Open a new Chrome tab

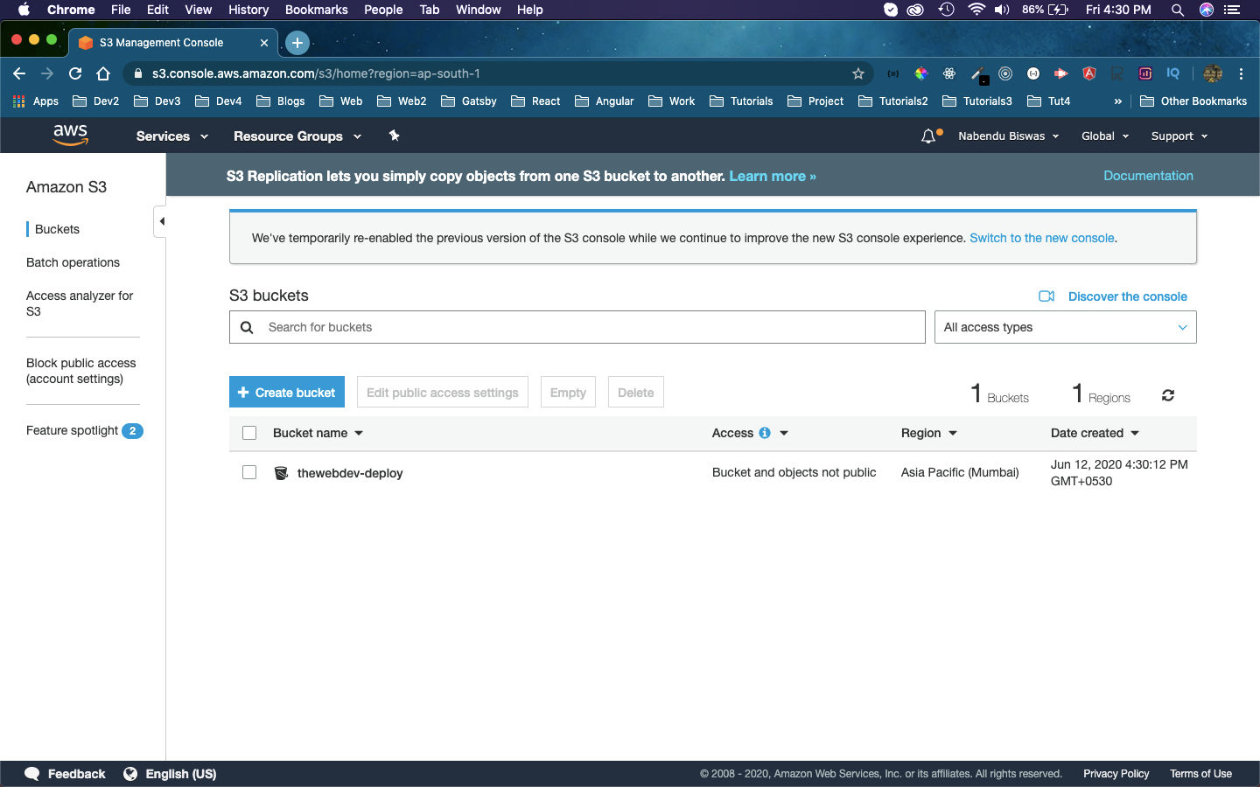click(297, 42)
